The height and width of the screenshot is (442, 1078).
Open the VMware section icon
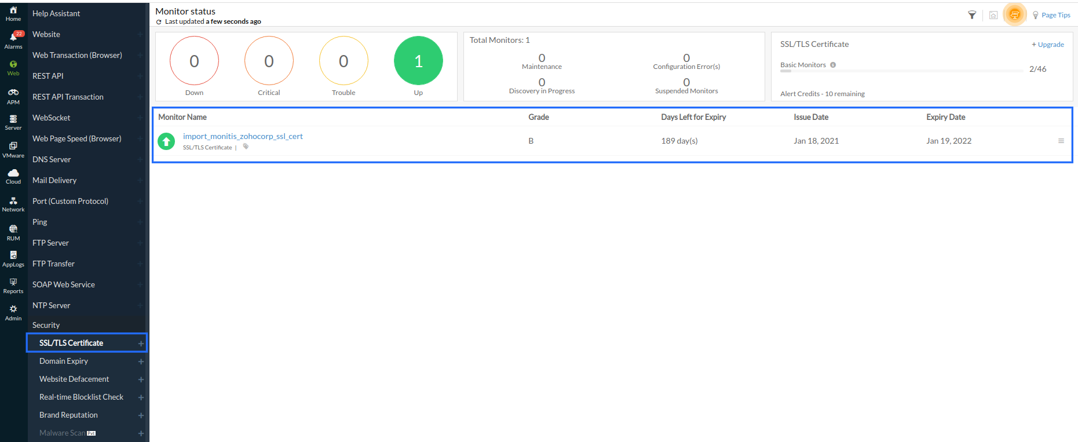point(13,149)
